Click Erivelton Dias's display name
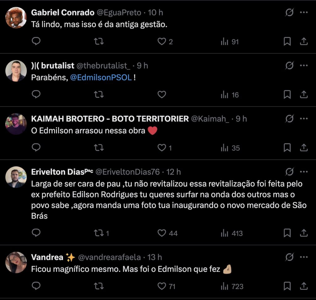The height and width of the screenshot is (300, 316). pos(57,172)
